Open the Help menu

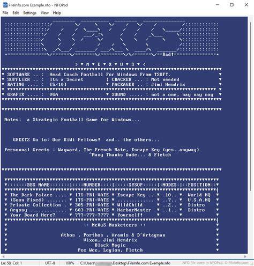pos(57,13)
